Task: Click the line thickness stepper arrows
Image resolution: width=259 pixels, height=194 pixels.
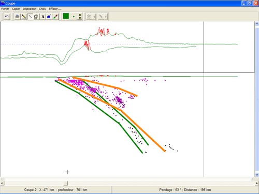Action: tap(80, 17)
